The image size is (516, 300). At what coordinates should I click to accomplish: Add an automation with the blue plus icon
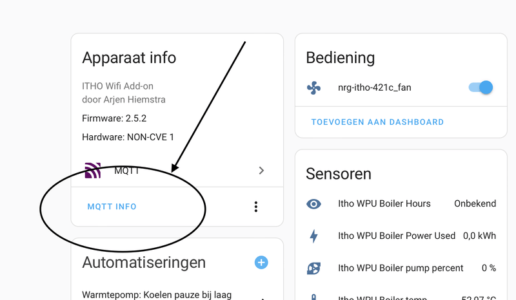(x=261, y=262)
